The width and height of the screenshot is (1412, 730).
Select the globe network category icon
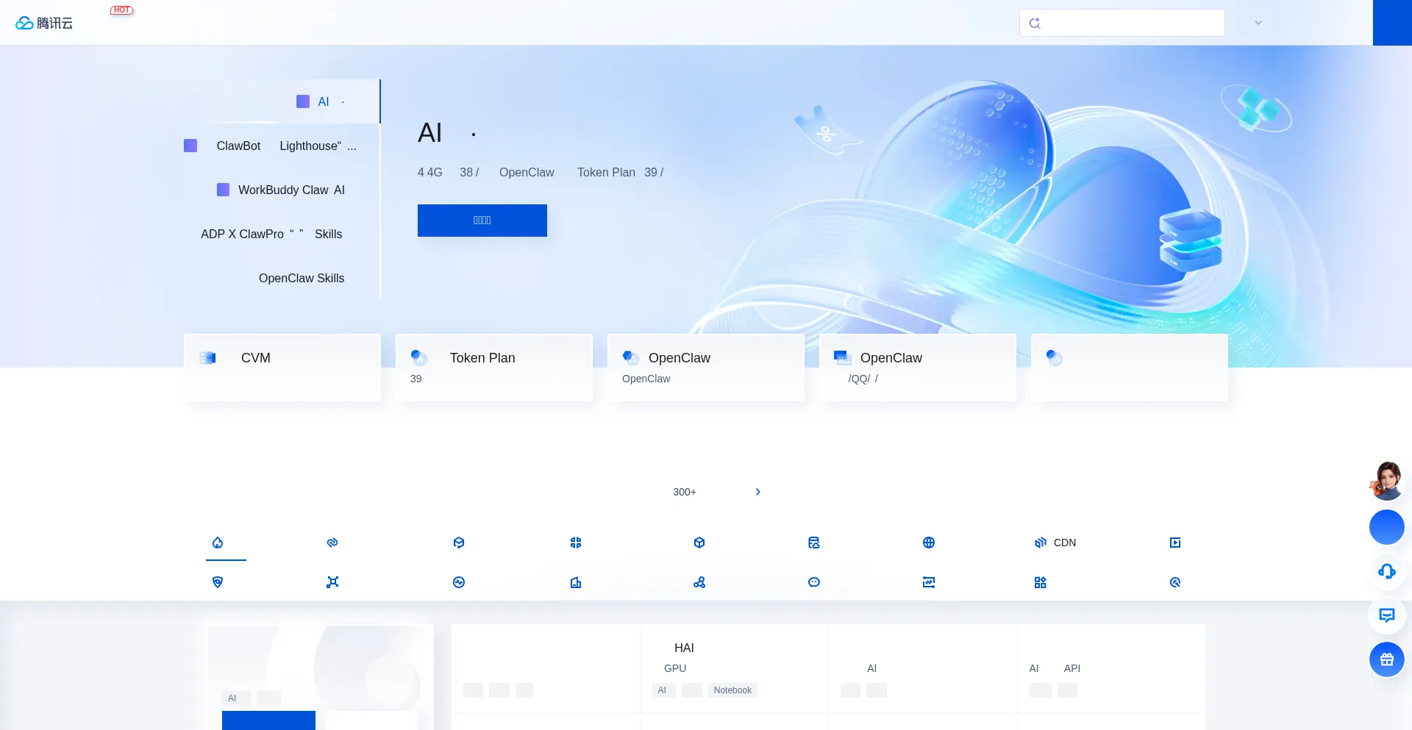coord(929,543)
